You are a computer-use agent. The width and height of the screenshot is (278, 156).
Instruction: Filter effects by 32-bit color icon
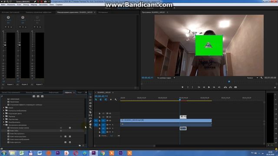click(38, 96)
